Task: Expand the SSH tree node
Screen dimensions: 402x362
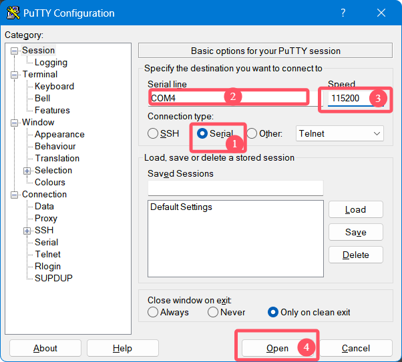Action: (27, 231)
